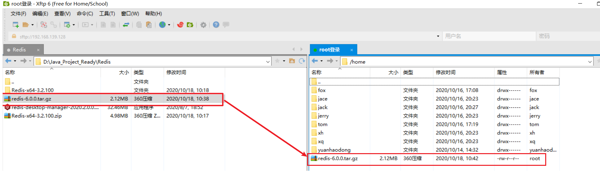Open the 文件(F) menu

pos(18,14)
